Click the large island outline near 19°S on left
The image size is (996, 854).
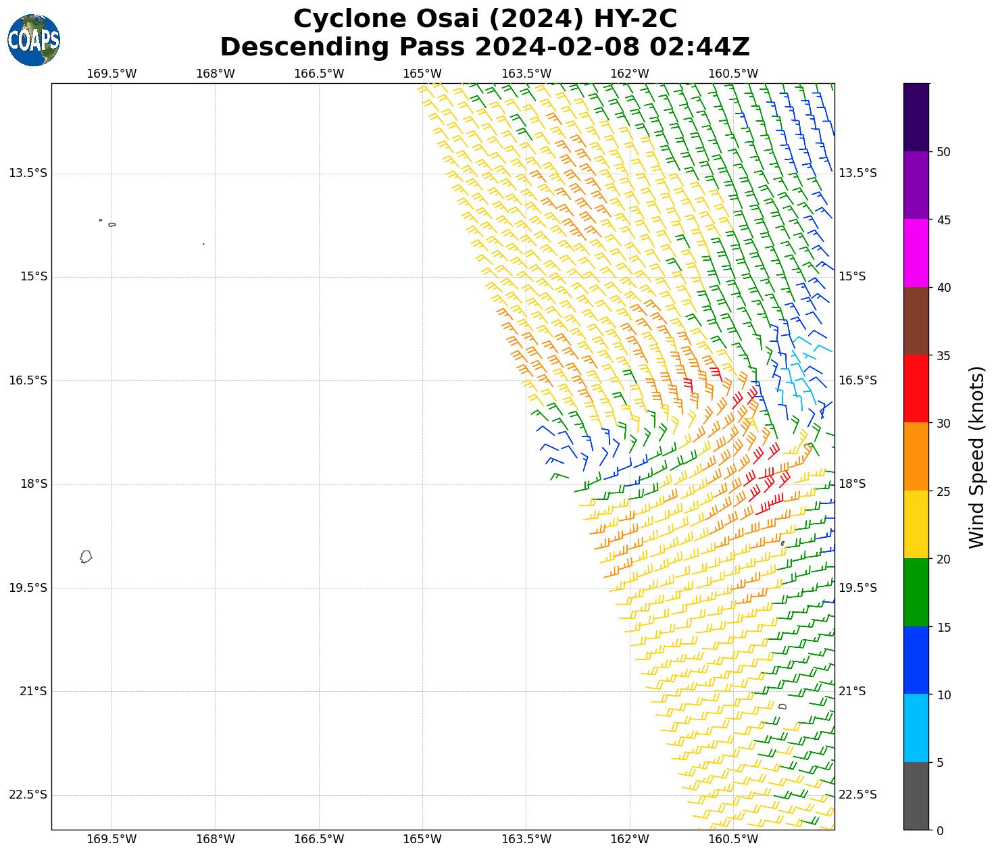[86, 557]
